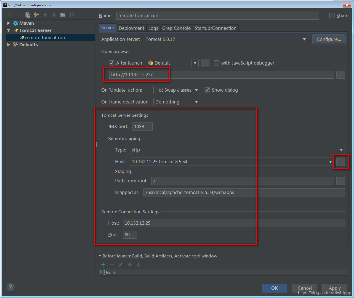This screenshot has width=354, height=298.
Task: Remove configuration with red minus icon
Action: [x=19, y=15]
